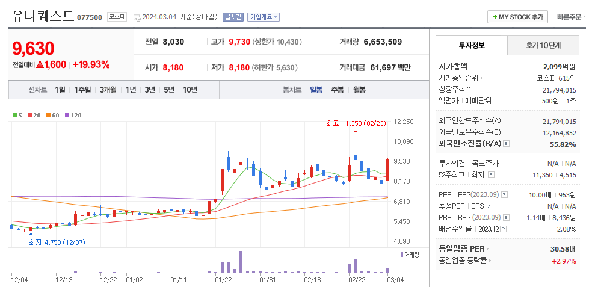
Task: Select the 주봉 candlestick chart
Action: [x=338, y=90]
